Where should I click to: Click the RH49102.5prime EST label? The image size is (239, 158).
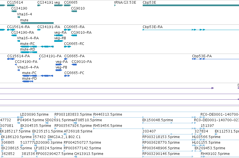click(215, 154)
